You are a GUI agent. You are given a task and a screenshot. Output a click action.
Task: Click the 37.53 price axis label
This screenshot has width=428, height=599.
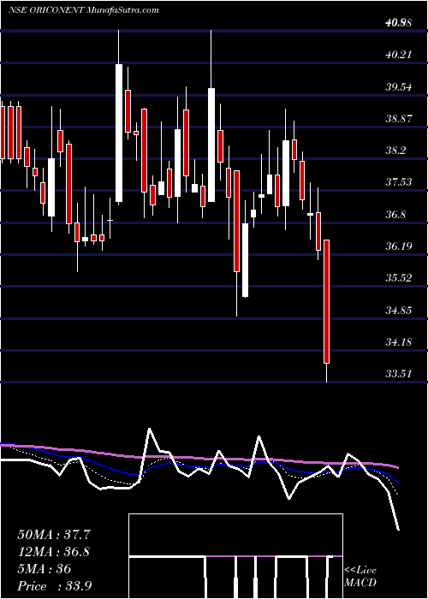pos(399,182)
